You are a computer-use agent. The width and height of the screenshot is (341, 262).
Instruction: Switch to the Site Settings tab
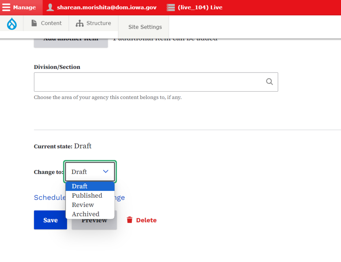tap(145, 27)
